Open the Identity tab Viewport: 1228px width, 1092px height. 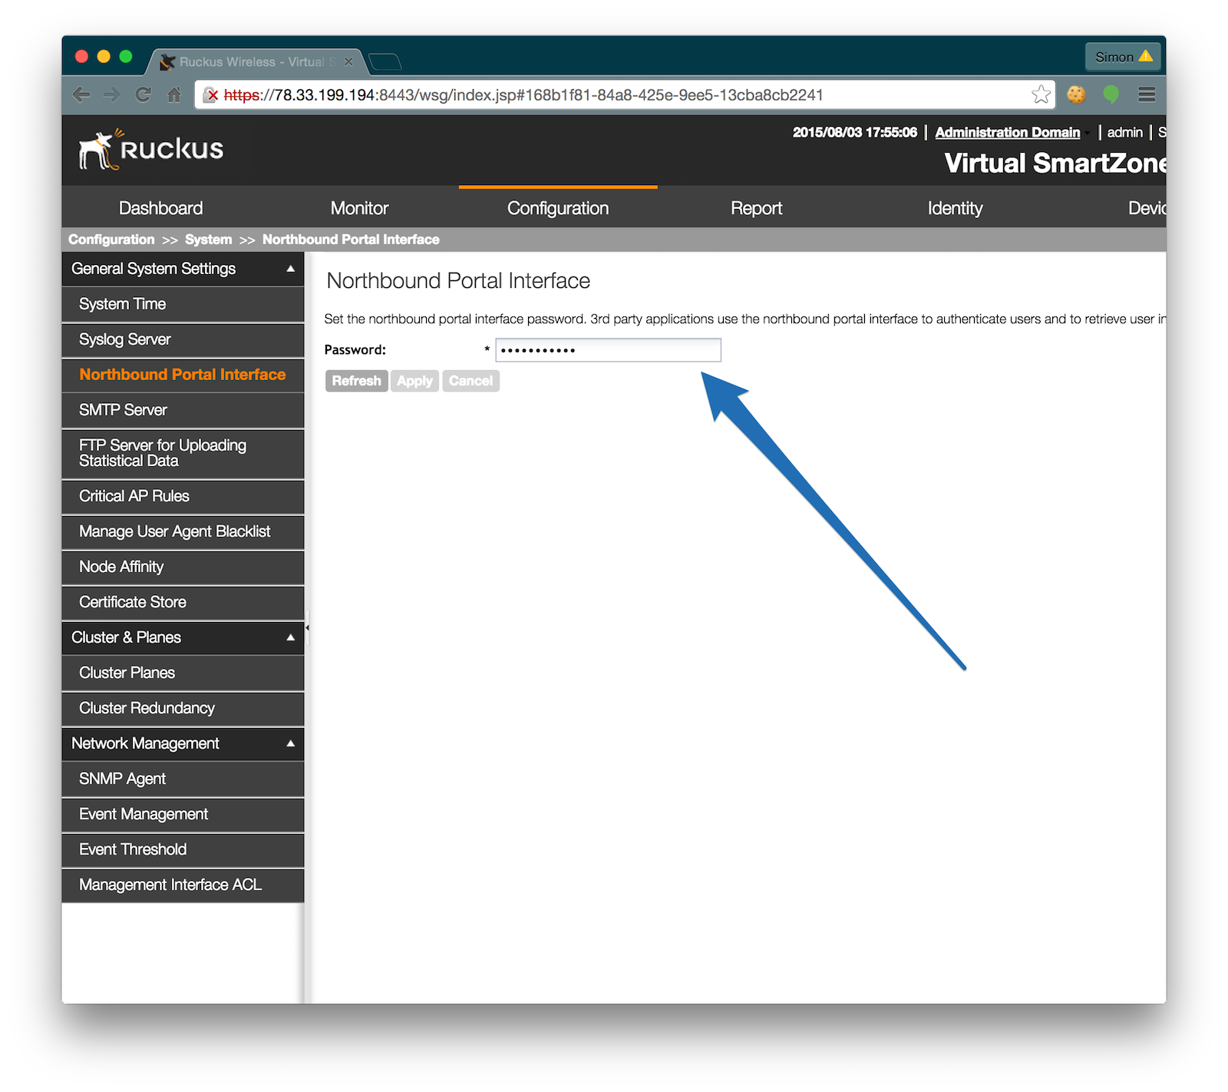click(x=955, y=208)
